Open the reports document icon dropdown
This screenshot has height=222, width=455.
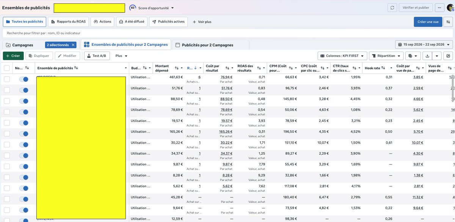click(x=413, y=56)
